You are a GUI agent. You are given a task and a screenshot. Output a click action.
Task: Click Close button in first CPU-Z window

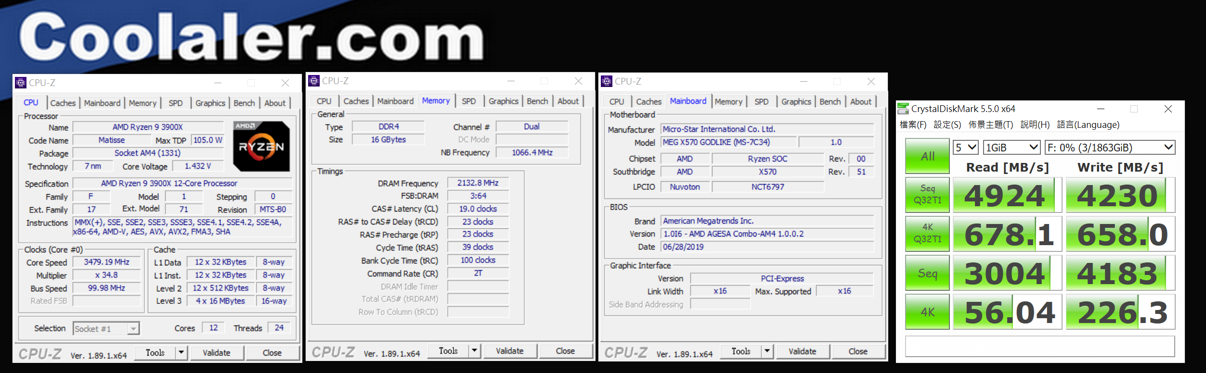272,353
